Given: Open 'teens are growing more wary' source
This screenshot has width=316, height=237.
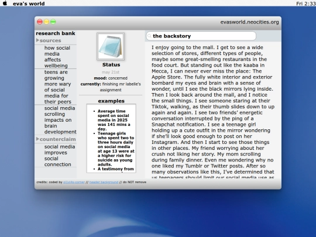Looking at the screenshot, I should 57,87.
